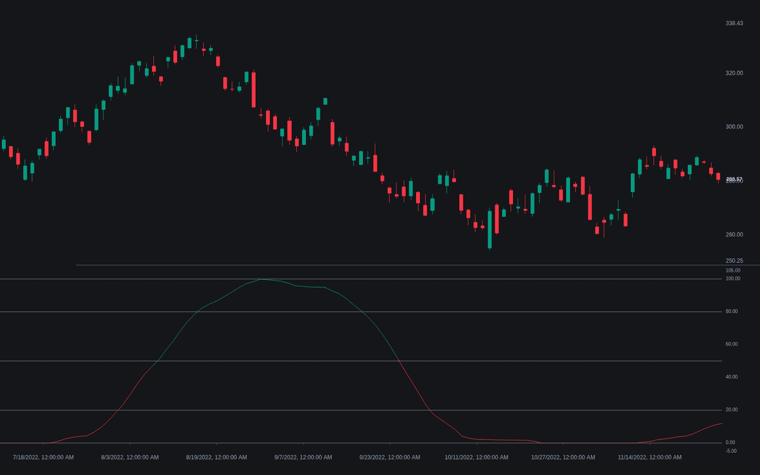Click the 8/19/2022 date axis label
The width and height of the screenshot is (760, 475).
click(217, 457)
